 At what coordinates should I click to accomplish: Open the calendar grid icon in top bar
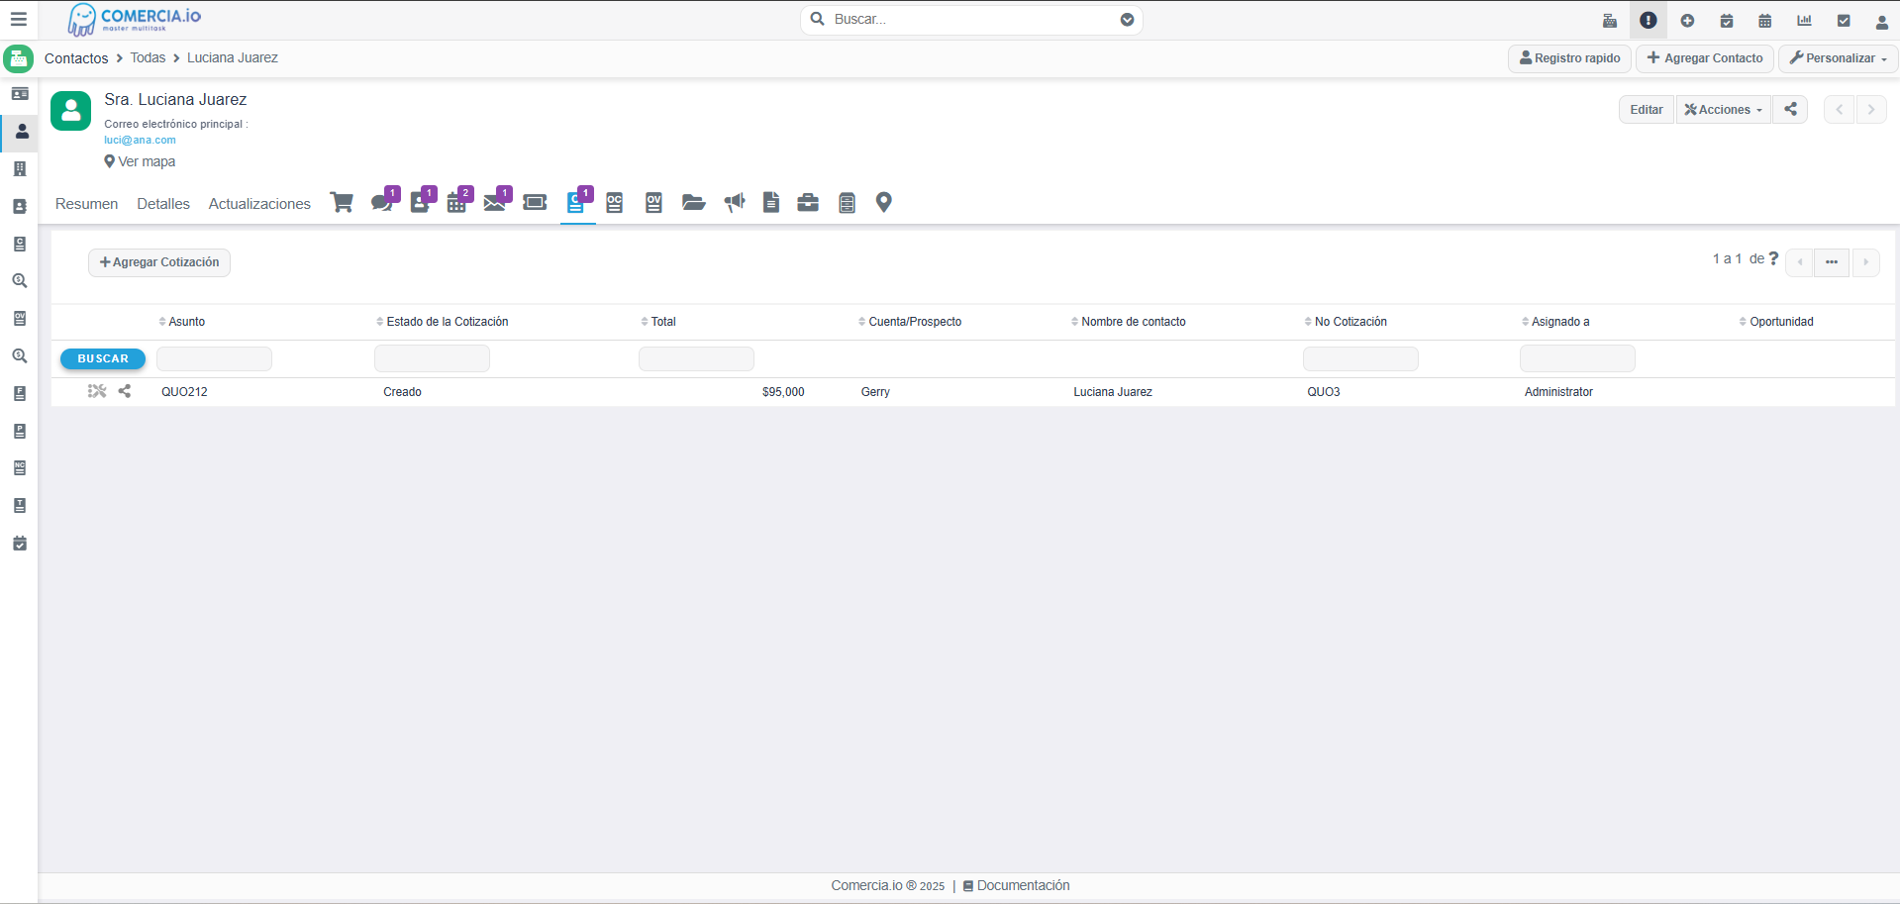[x=1765, y=20]
